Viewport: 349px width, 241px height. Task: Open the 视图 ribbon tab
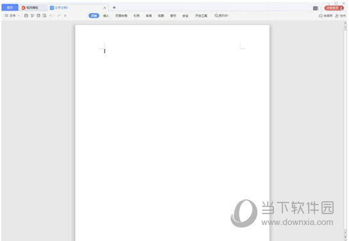(x=161, y=15)
